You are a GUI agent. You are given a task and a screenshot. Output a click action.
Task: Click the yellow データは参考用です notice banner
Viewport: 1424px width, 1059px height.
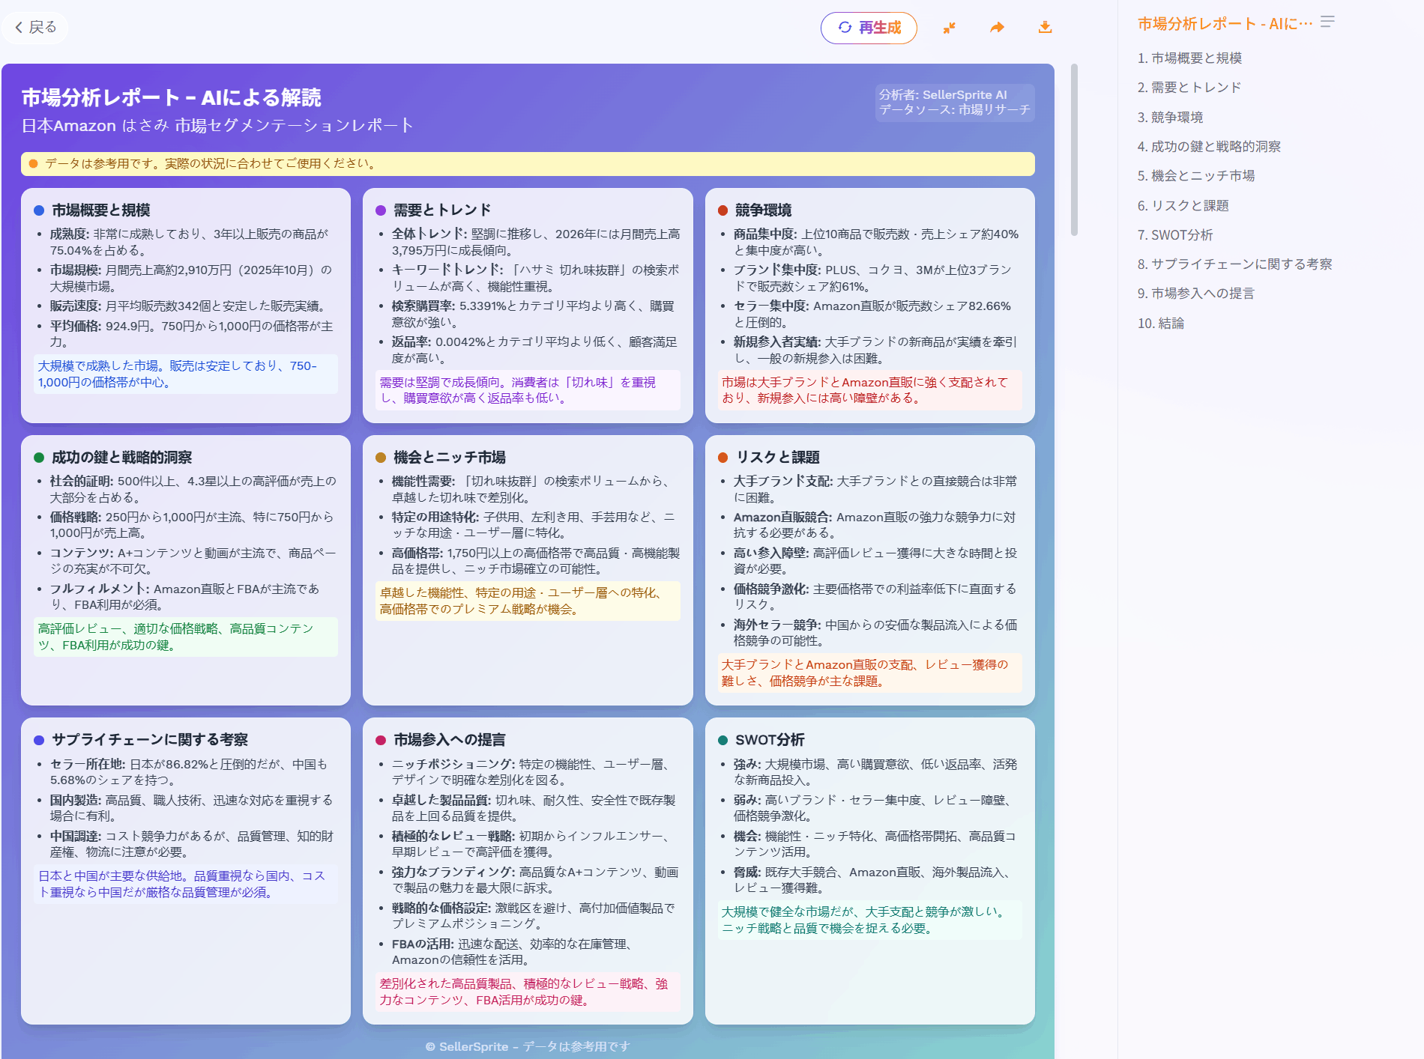[528, 164]
